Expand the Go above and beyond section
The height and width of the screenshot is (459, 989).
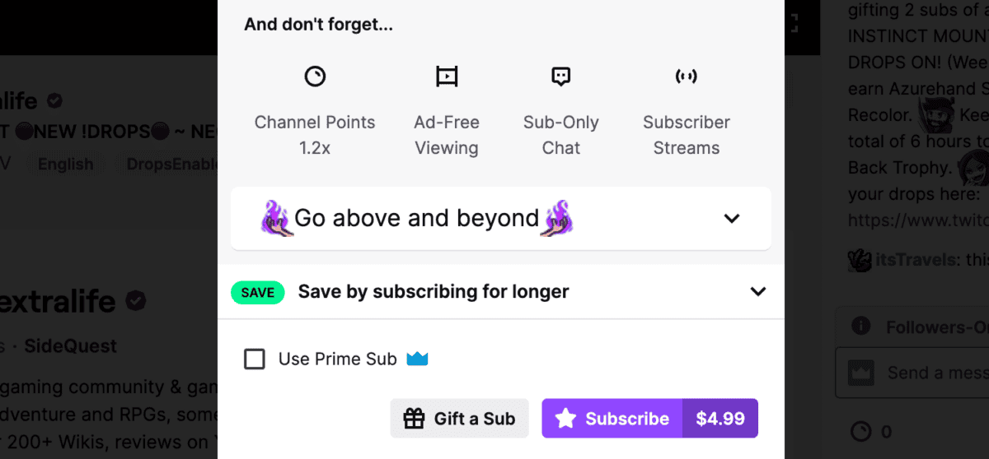click(501, 218)
